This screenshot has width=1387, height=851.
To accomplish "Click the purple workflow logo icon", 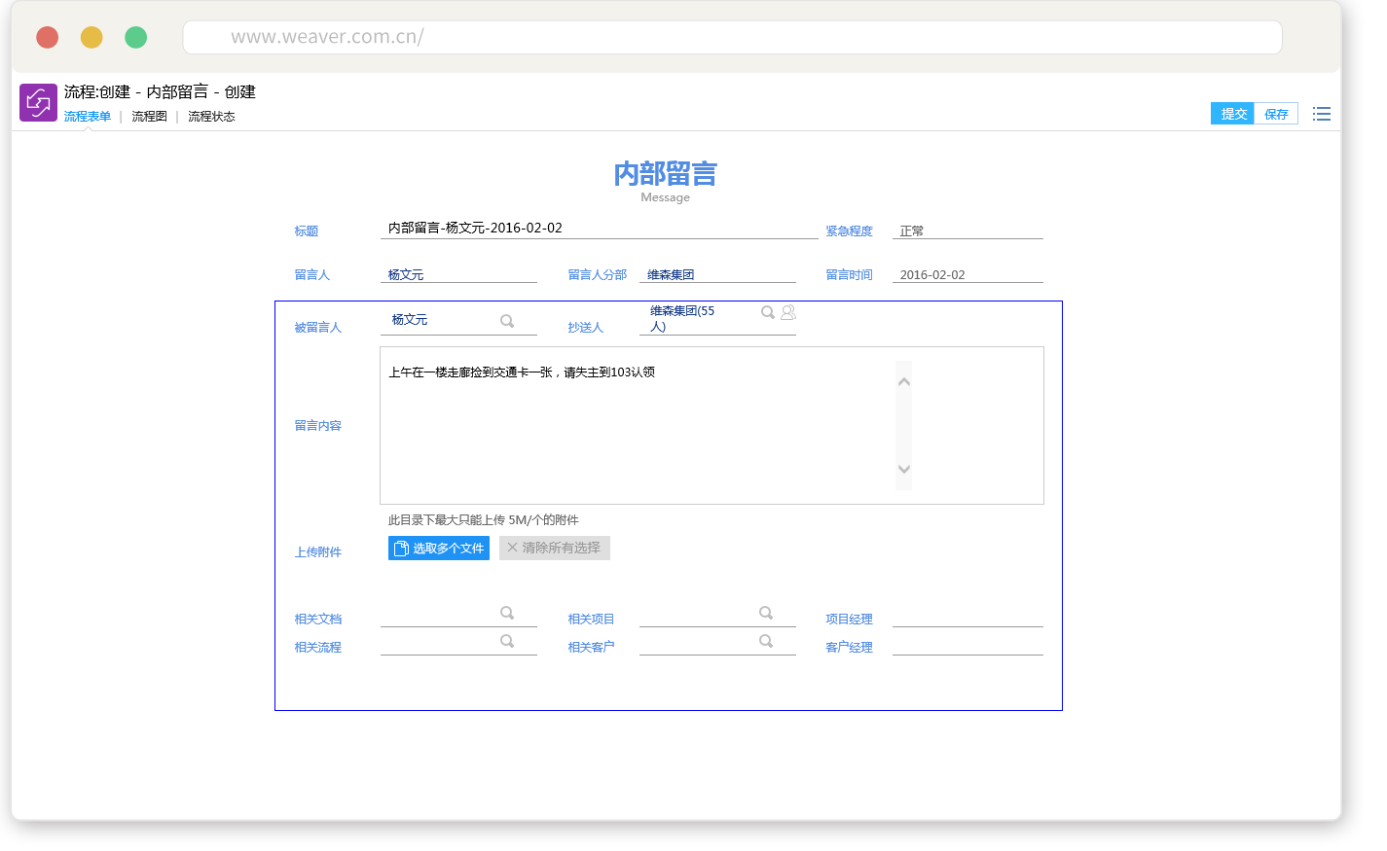I will pos(38,102).
